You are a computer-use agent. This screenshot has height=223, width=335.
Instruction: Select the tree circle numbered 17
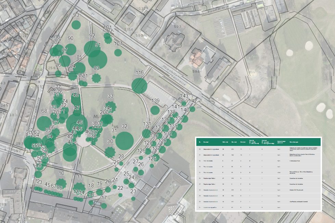tap(104, 206)
